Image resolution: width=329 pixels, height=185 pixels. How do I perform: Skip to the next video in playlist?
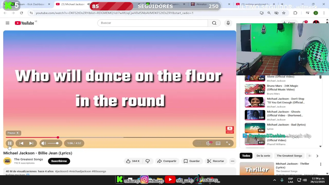coord(31,143)
